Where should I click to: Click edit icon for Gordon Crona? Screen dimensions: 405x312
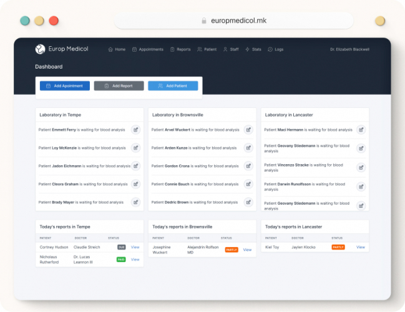(x=248, y=166)
